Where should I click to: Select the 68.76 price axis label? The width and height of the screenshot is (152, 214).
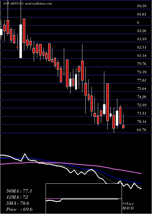pos(142,130)
